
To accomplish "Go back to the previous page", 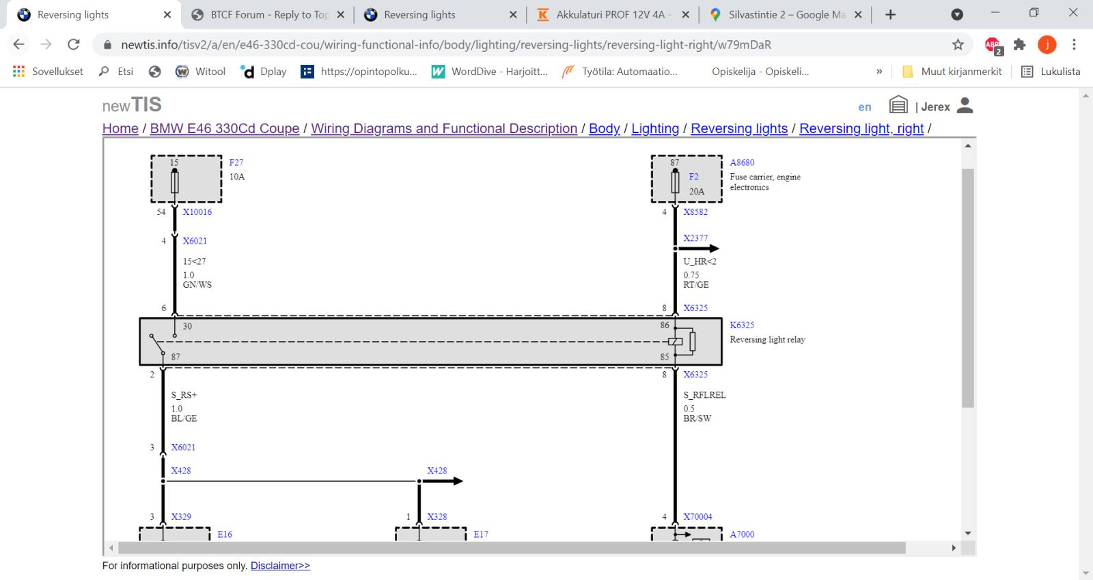I will click(18, 45).
